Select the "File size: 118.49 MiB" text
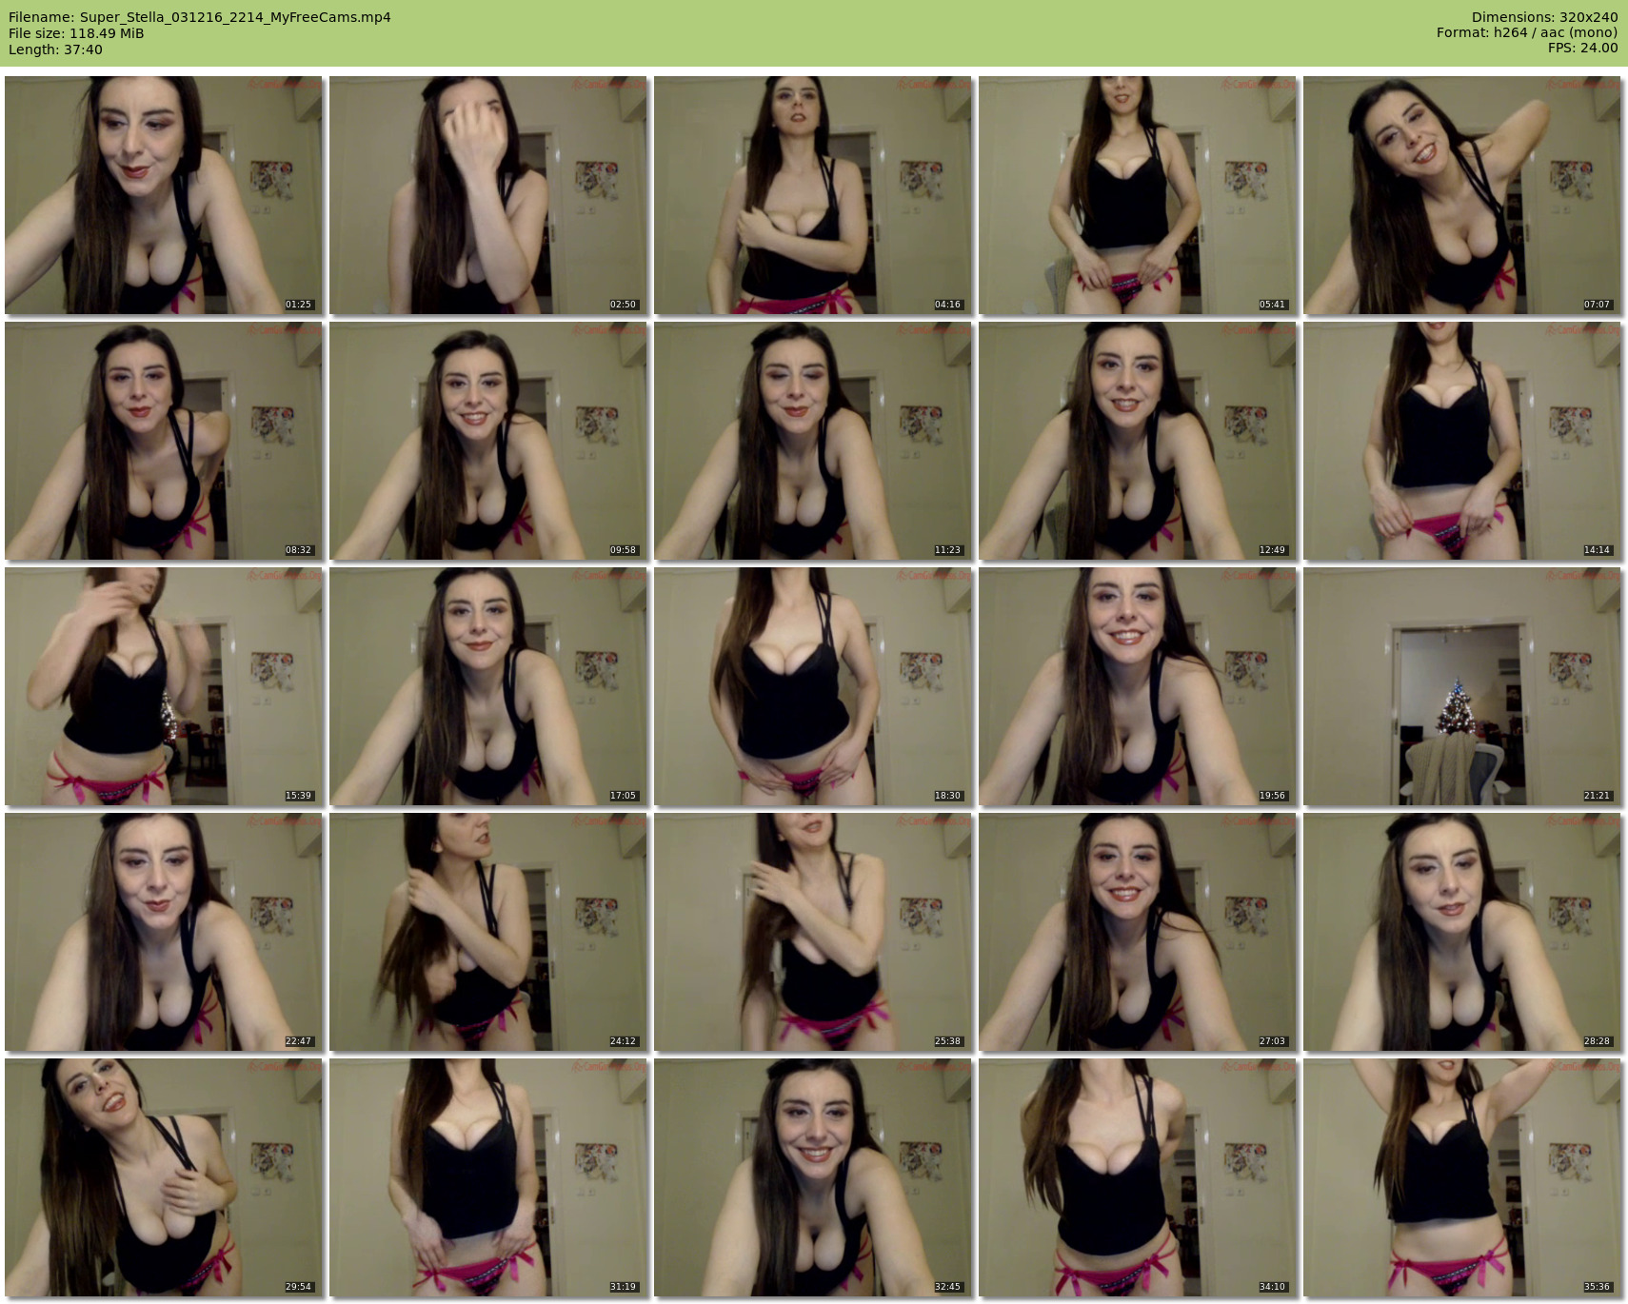The width and height of the screenshot is (1628, 1304). [x=76, y=33]
